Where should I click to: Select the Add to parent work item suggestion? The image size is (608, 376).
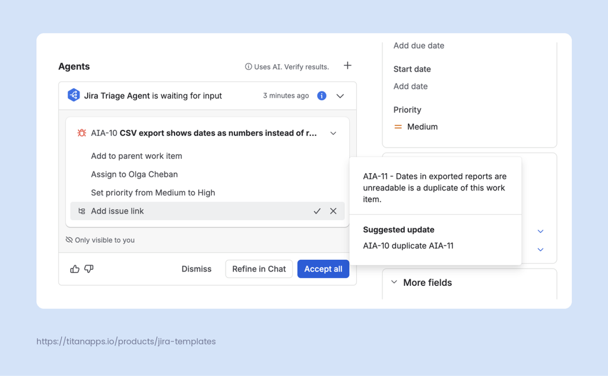click(x=137, y=156)
